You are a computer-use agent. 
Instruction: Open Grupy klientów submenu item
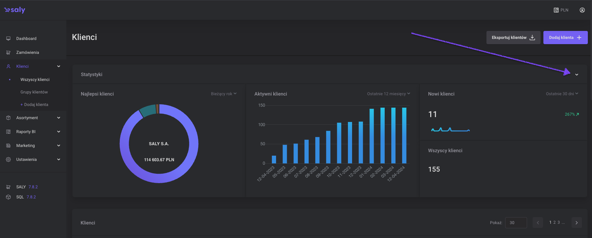click(34, 92)
